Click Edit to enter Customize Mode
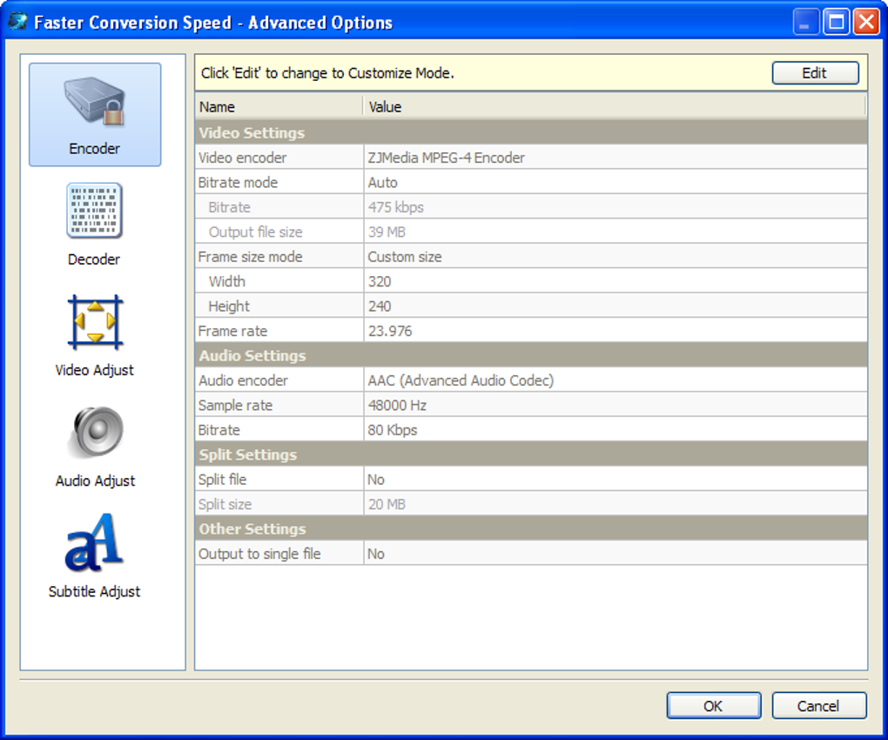 tap(814, 73)
